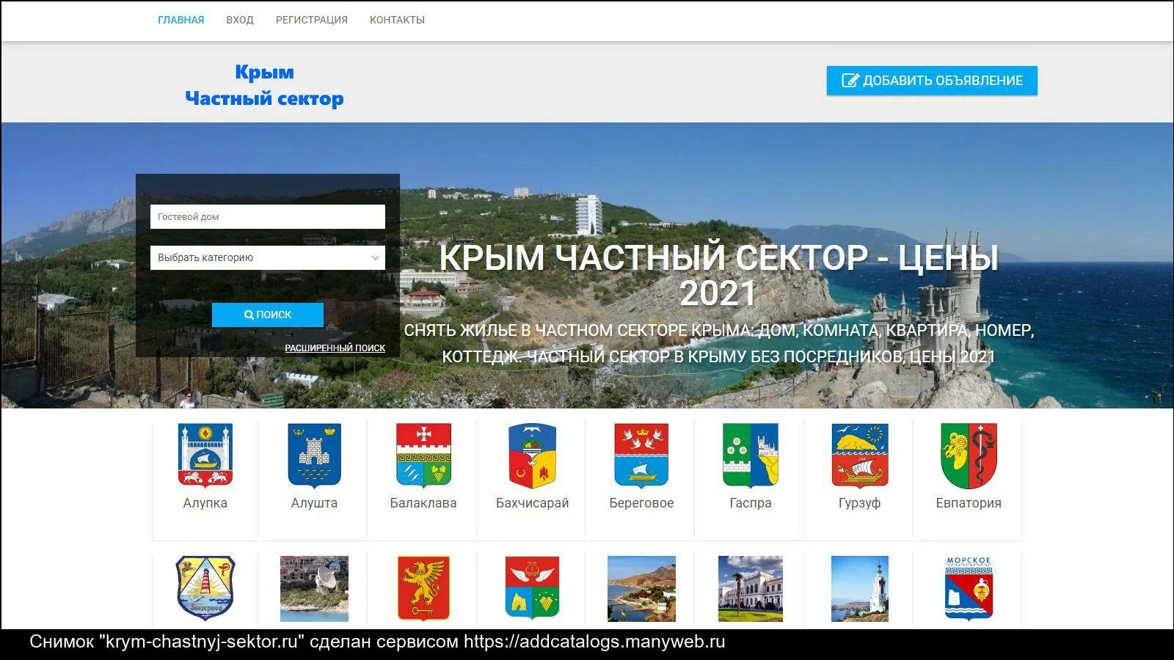Open the Контакты menu item
This screenshot has height=660, width=1174.
[397, 20]
